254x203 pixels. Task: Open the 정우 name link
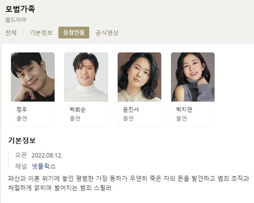tap(22, 109)
